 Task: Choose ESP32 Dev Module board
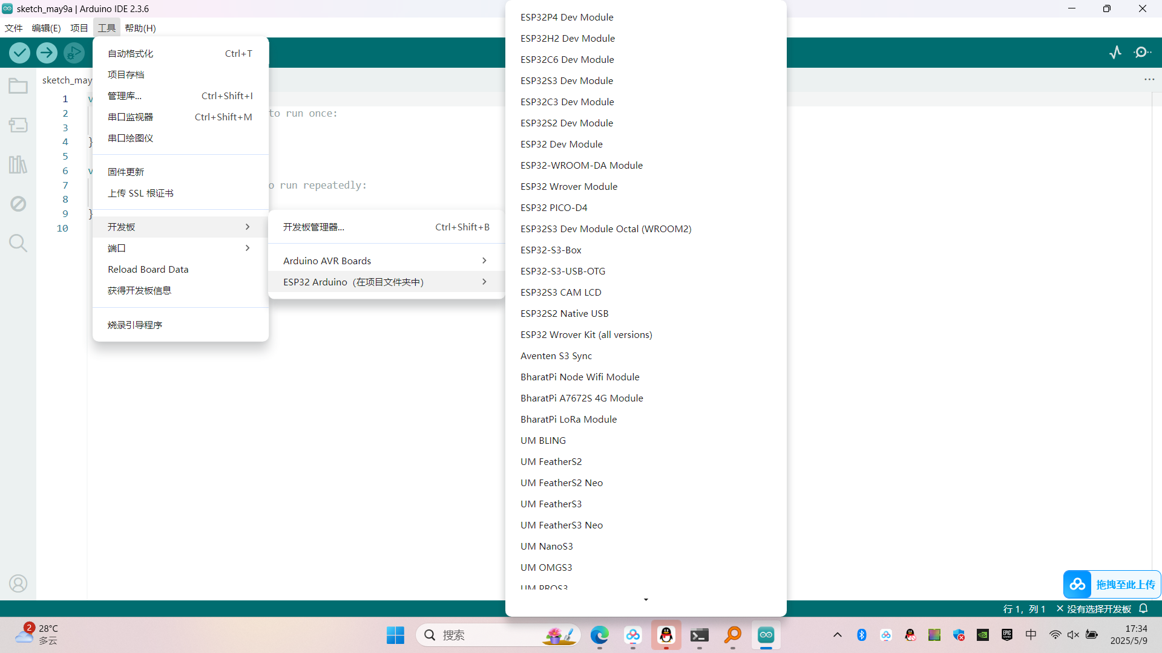tap(646, 144)
